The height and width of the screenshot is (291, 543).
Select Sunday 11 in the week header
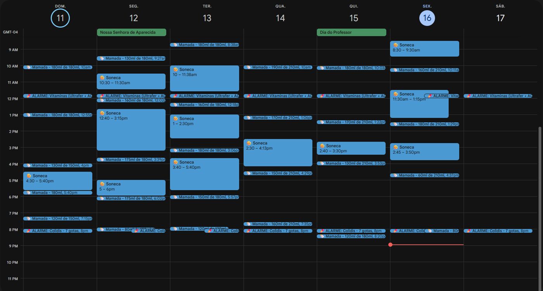click(60, 18)
